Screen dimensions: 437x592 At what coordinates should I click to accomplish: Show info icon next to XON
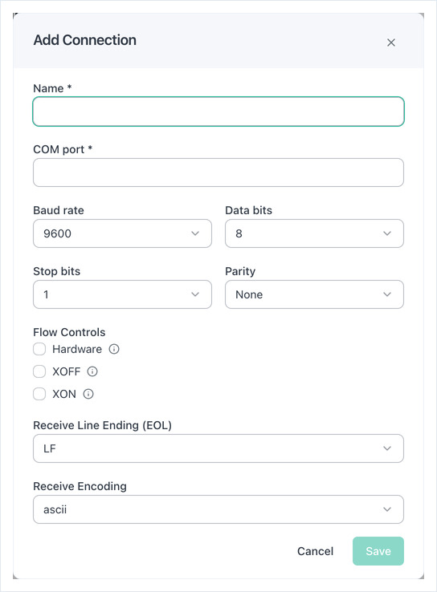point(88,394)
